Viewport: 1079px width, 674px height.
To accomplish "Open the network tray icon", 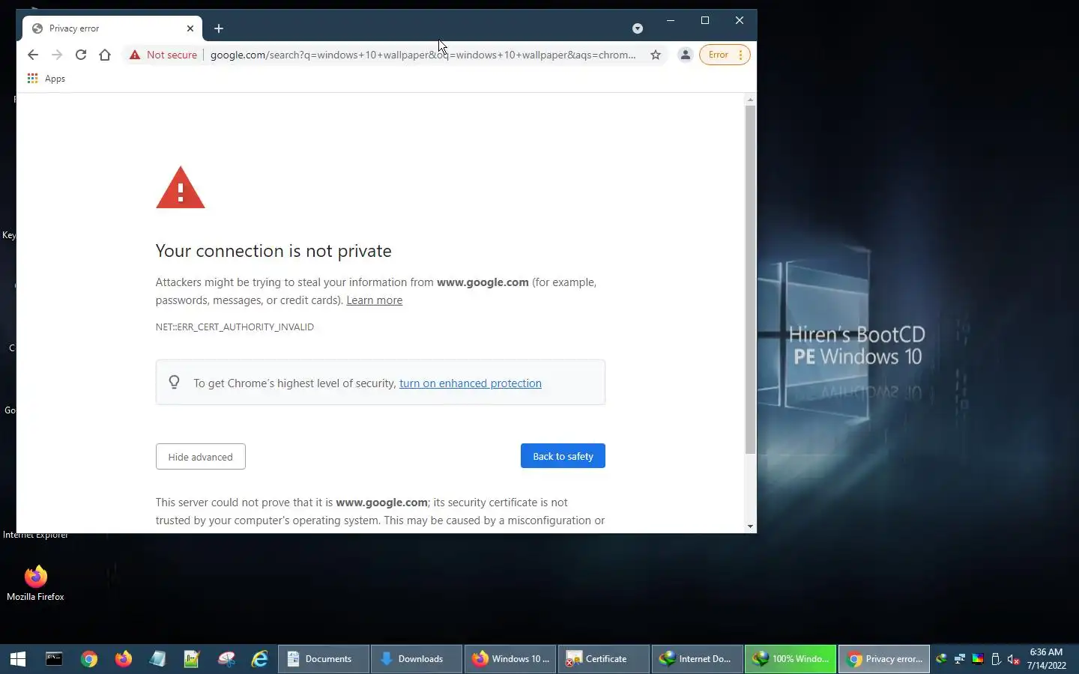I will [960, 659].
